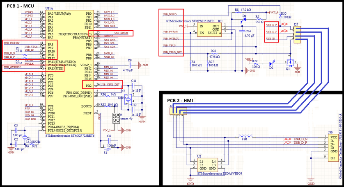Viewport: 344px width, 187px height.
Task: Click the STMPS2151STR IC1 power switch symbol
Action: click(x=209, y=29)
